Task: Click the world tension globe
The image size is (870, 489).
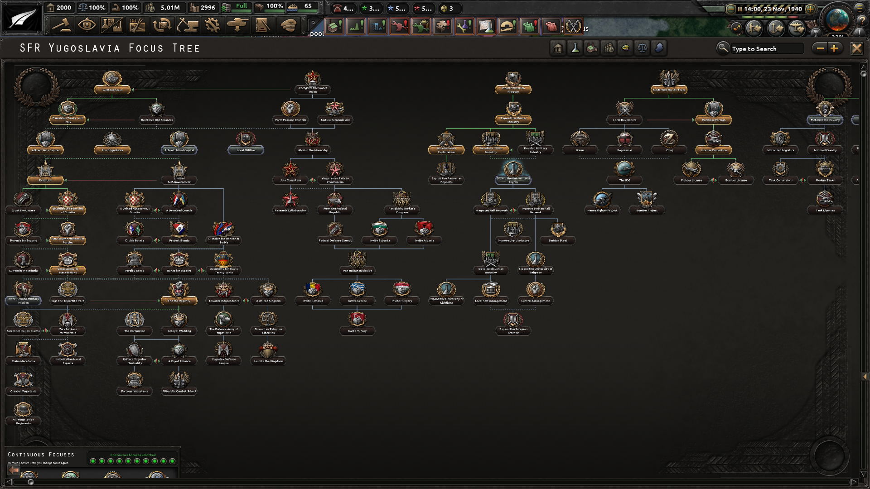Action: [837, 19]
